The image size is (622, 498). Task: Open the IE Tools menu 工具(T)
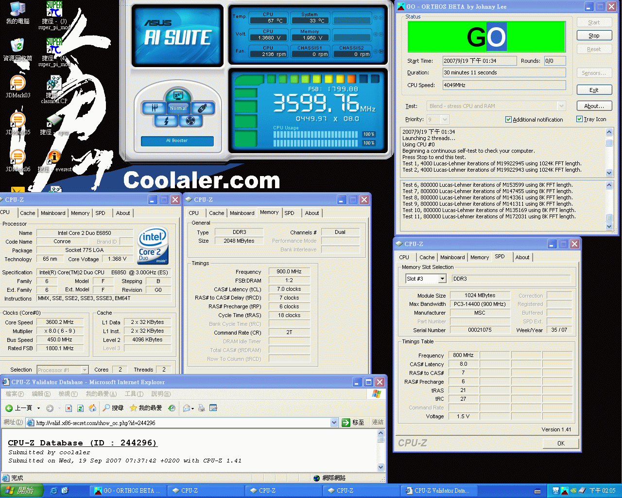(134, 394)
